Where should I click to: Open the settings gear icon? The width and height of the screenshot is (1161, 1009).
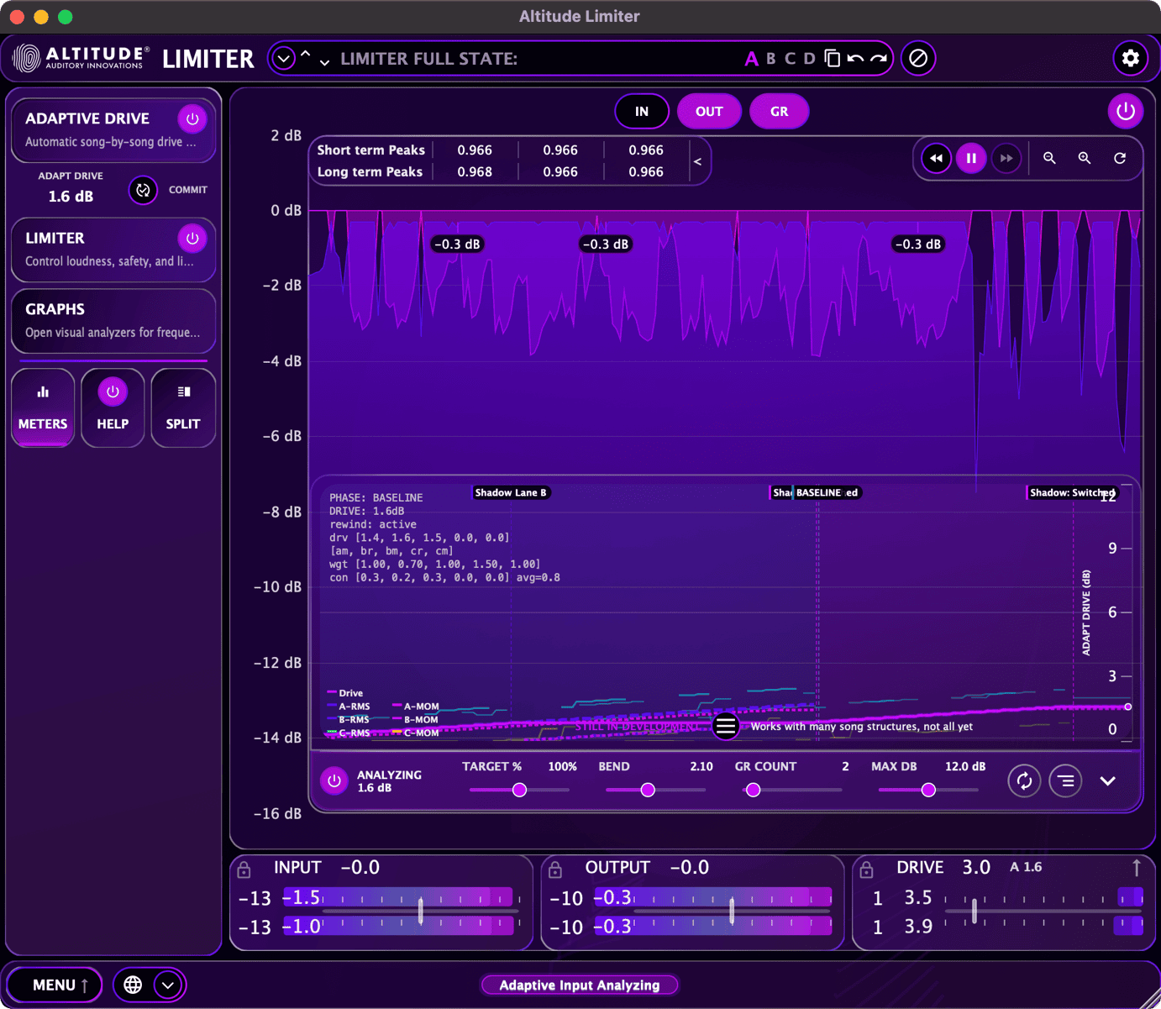pyautogui.click(x=1130, y=58)
